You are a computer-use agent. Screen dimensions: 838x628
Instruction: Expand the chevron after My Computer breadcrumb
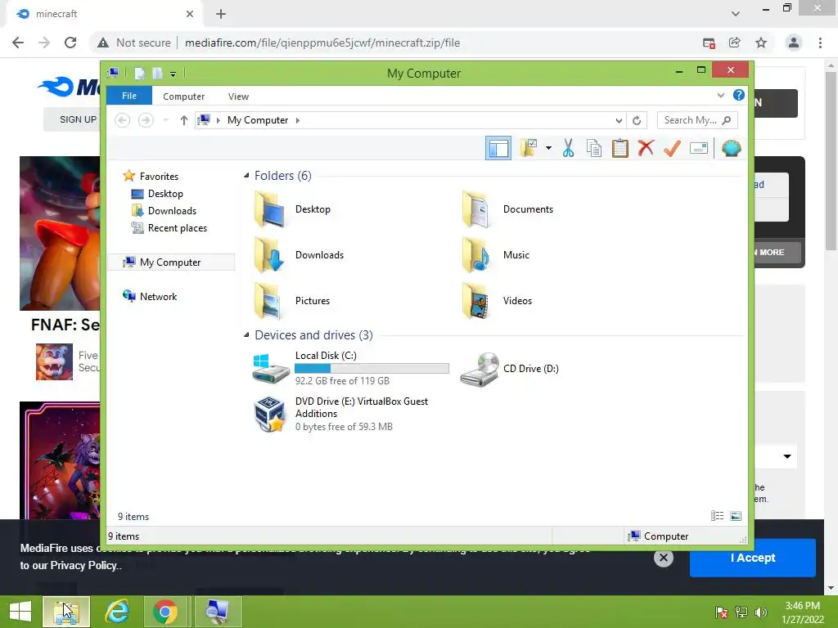tap(298, 120)
